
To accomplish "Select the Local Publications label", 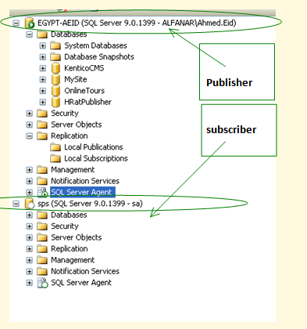I will (94, 147).
